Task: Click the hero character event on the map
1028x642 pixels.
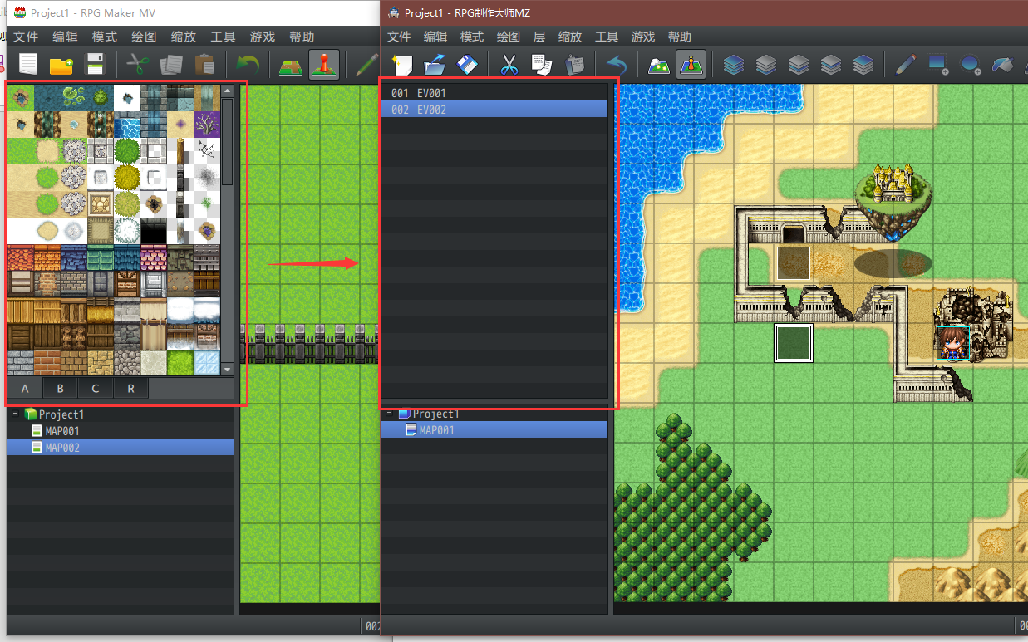Action: (953, 343)
